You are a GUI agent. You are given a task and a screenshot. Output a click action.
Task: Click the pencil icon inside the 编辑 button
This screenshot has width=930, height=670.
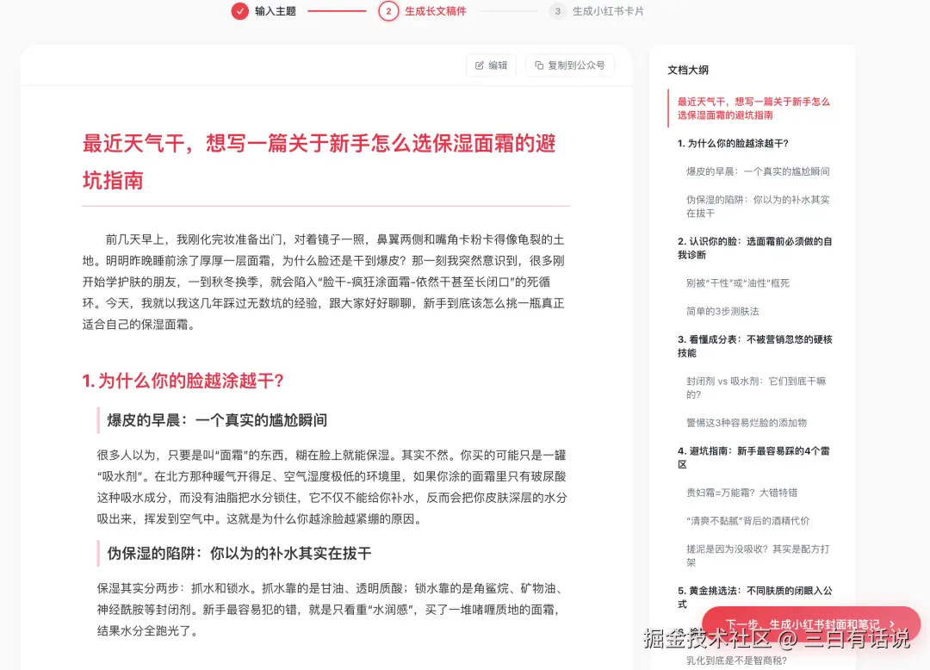point(479,65)
